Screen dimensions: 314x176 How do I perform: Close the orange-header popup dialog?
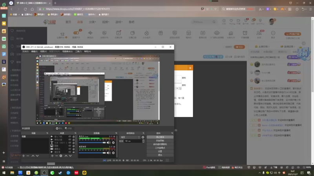point(190,68)
